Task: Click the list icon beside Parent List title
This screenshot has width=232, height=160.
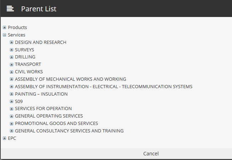Action: 10,8
